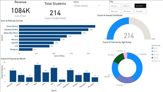Select the March column in month chart
Screen dimensions: 163x92
pyautogui.click(x=21, y=78)
